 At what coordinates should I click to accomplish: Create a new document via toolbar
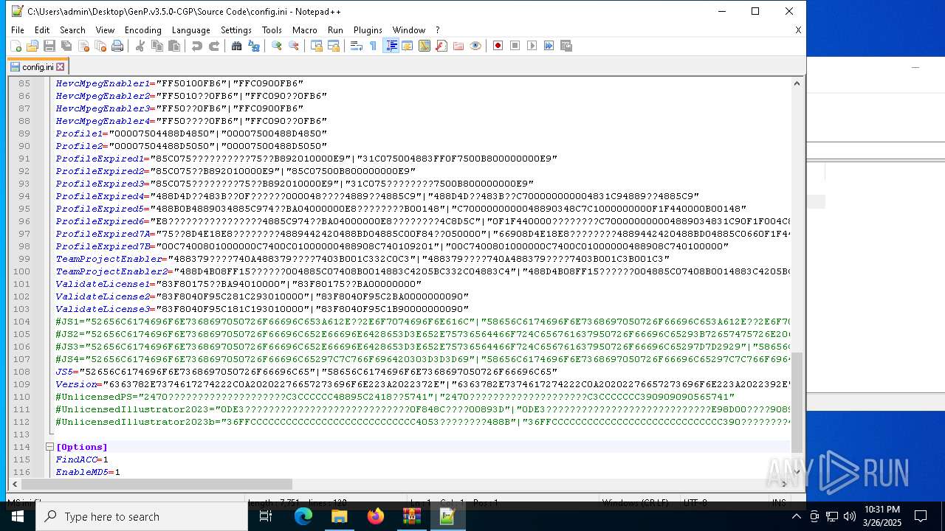coord(16,46)
